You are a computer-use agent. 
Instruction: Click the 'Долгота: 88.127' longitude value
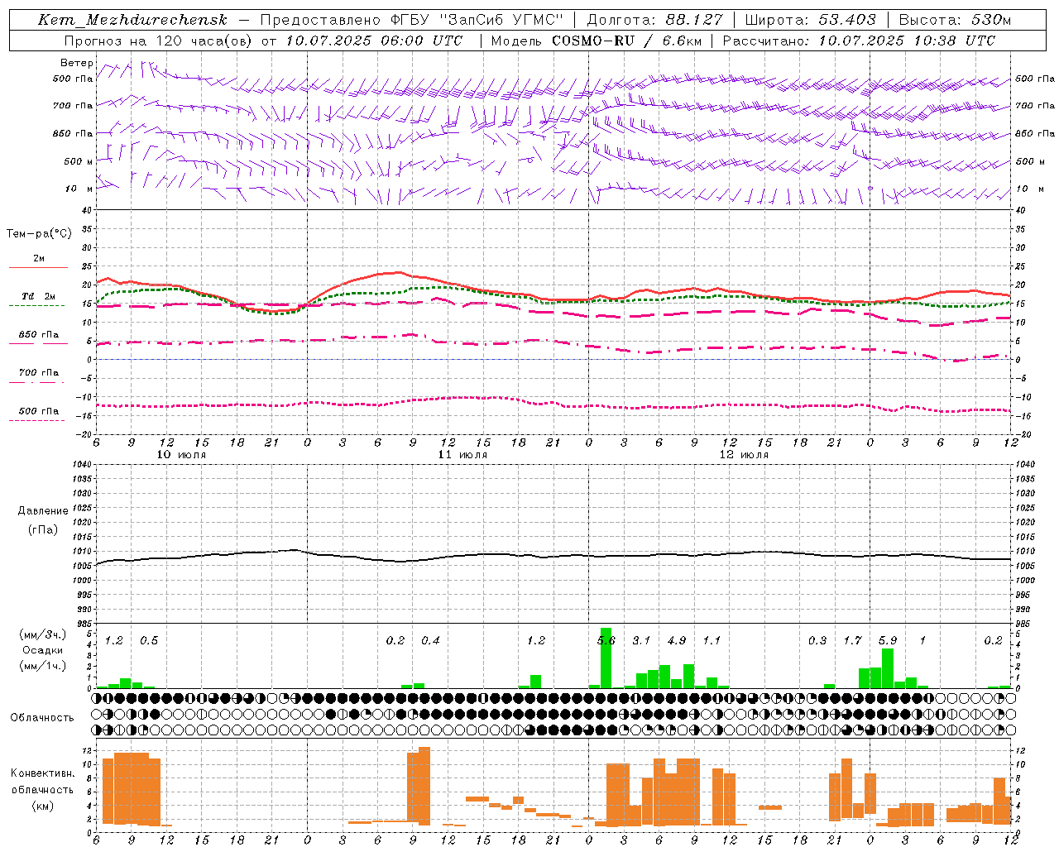[654, 20]
